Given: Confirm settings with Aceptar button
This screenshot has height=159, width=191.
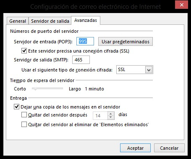Looking at the screenshot, I should (135, 148).
